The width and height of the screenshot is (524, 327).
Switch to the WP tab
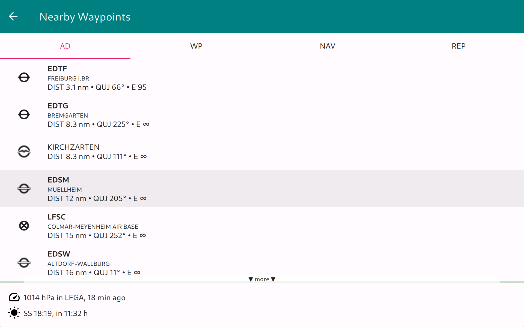pos(196,46)
